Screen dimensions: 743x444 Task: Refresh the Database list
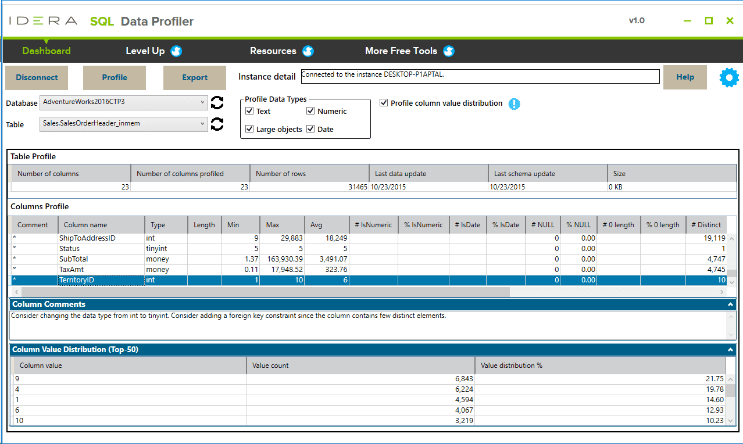pyautogui.click(x=217, y=103)
